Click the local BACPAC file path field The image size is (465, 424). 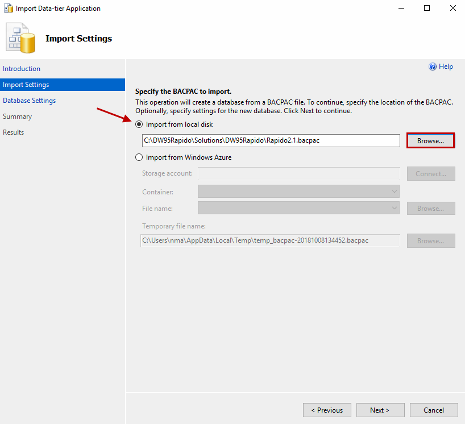tap(271, 140)
